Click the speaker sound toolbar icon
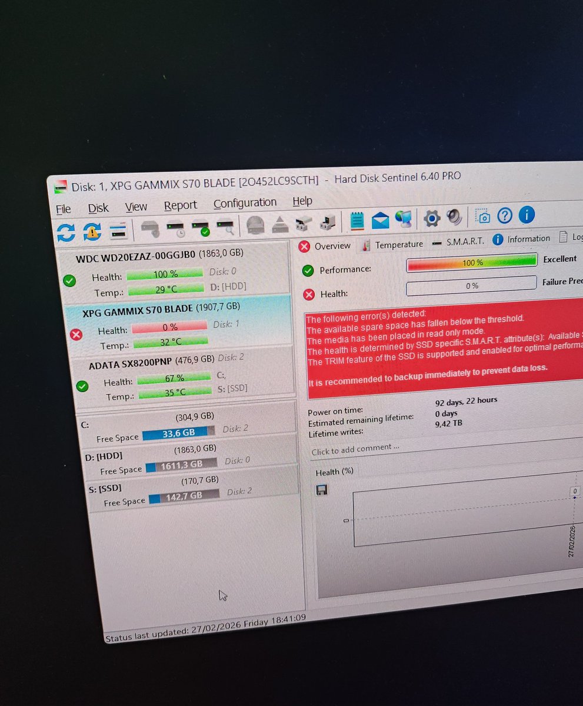This screenshot has height=706, width=583. pyautogui.click(x=454, y=217)
